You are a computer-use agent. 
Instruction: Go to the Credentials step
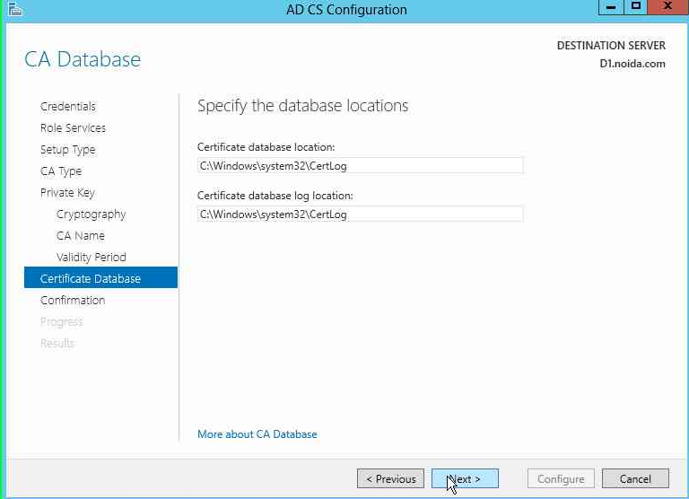click(68, 107)
